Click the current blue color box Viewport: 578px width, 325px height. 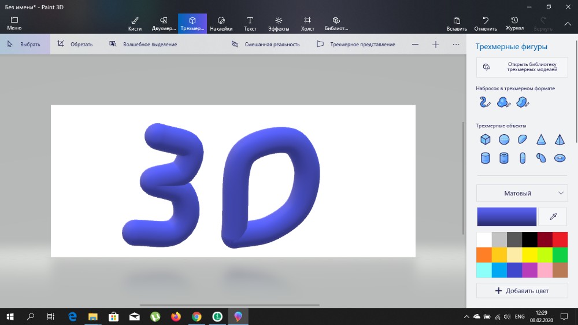pos(507,216)
